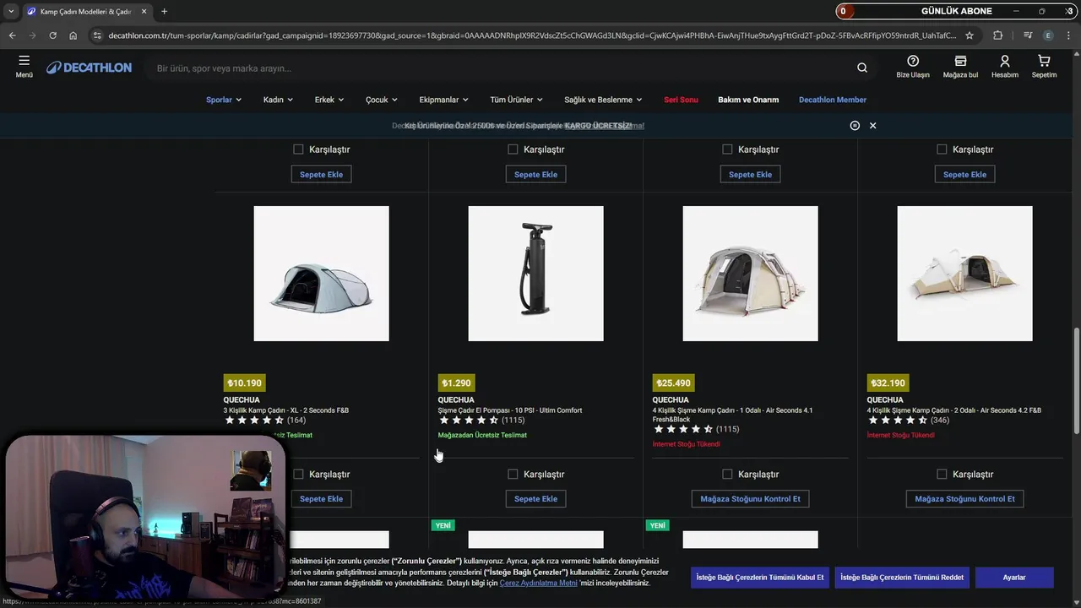Screen dimensions: 1081x608
Task: Expand the Sporlar dropdown menu
Action: point(224,100)
